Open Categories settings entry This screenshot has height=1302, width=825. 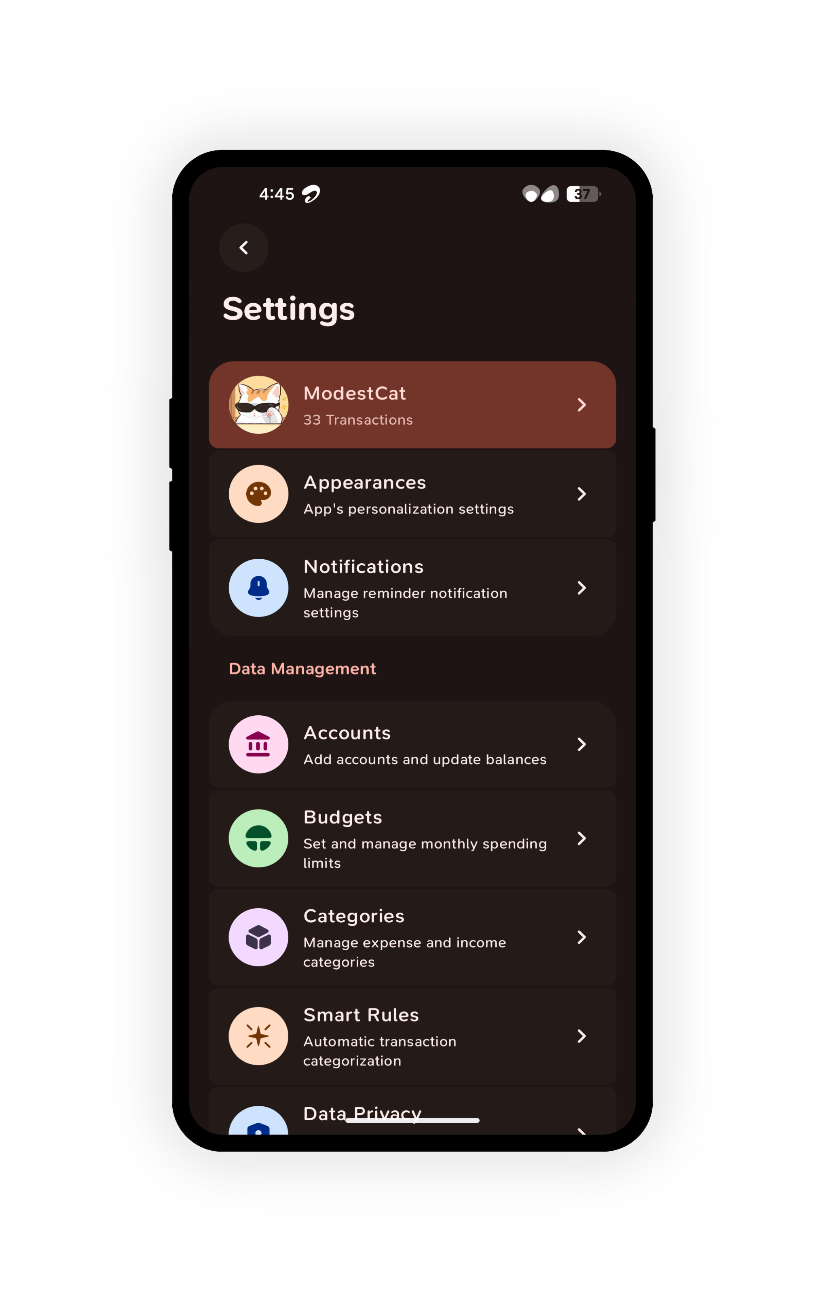[412, 937]
